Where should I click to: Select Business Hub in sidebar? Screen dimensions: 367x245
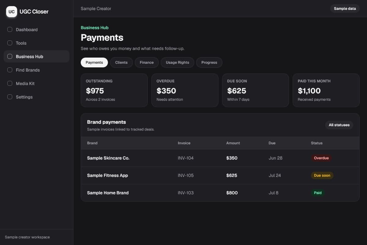37,57
